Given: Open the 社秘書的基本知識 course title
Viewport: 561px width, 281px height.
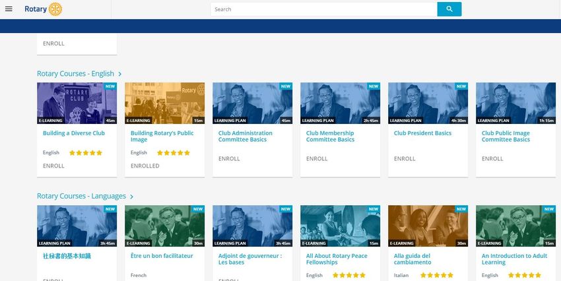Looking at the screenshot, I should 67,256.
